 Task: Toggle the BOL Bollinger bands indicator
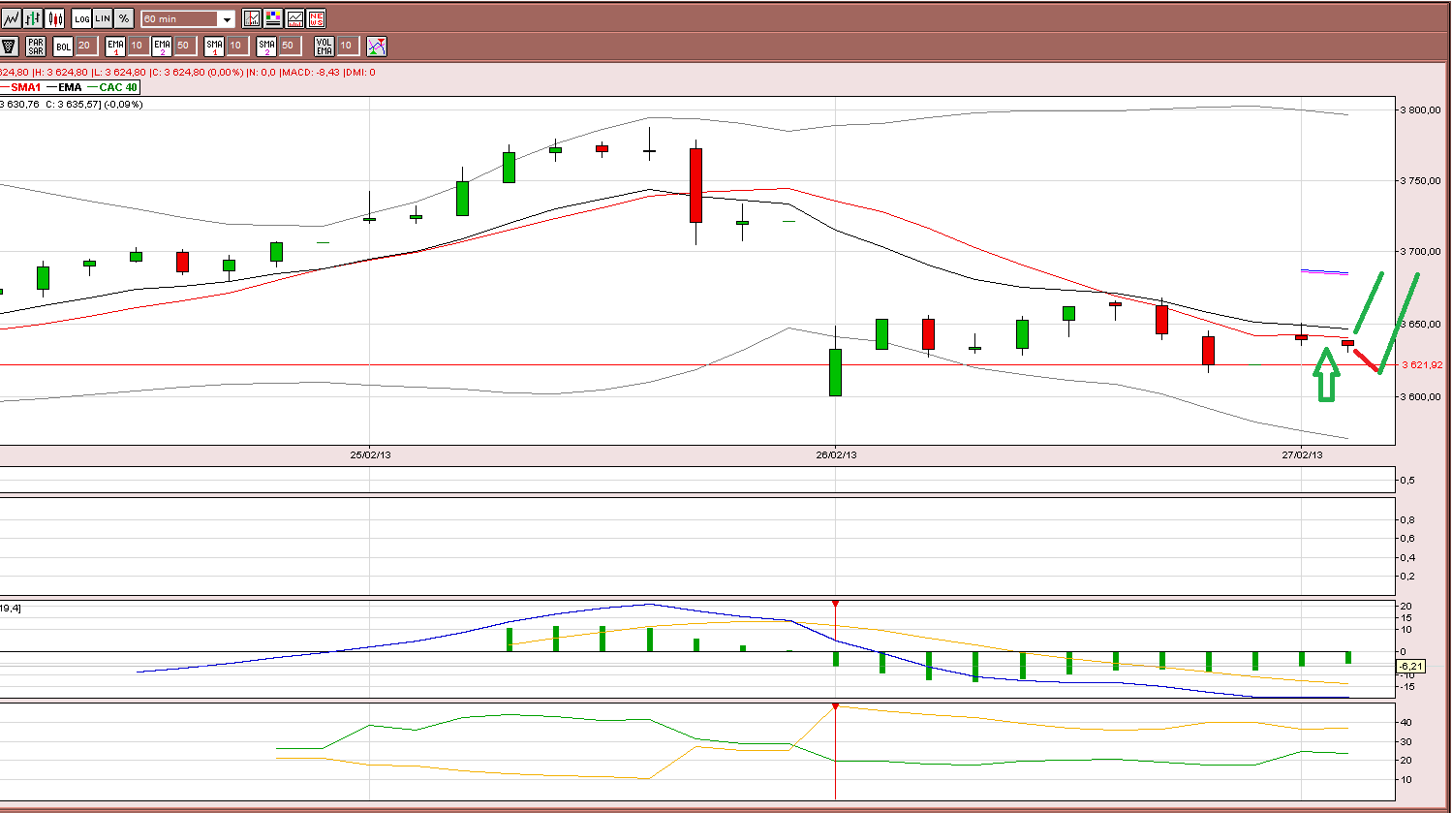[63, 46]
